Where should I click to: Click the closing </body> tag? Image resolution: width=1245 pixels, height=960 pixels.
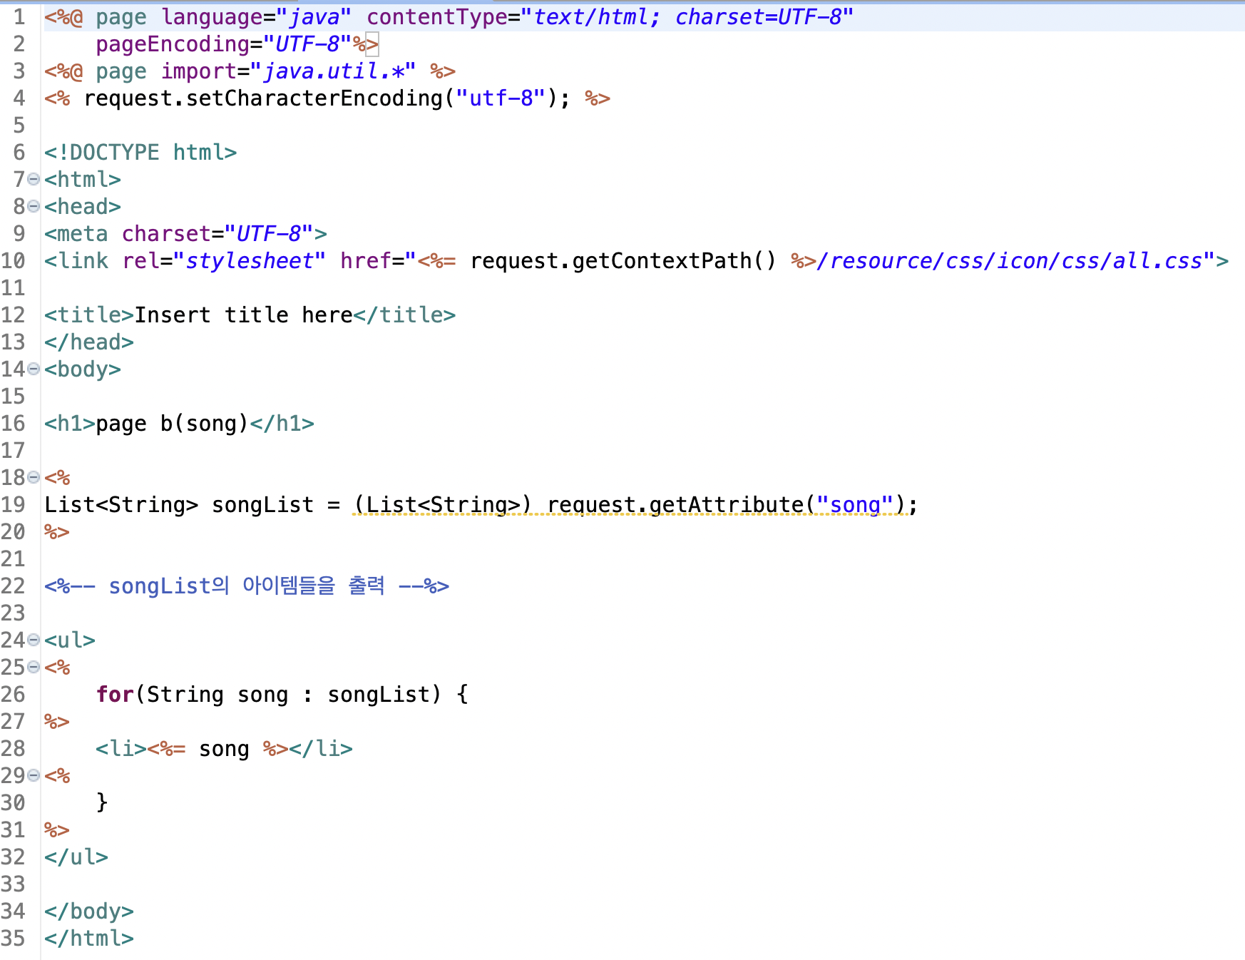pos(89,912)
